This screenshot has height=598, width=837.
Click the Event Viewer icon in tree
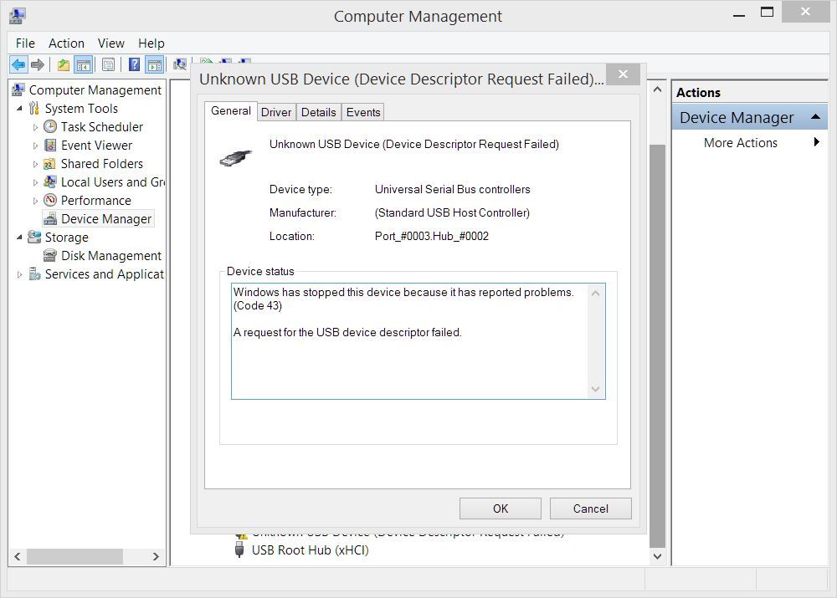50,145
